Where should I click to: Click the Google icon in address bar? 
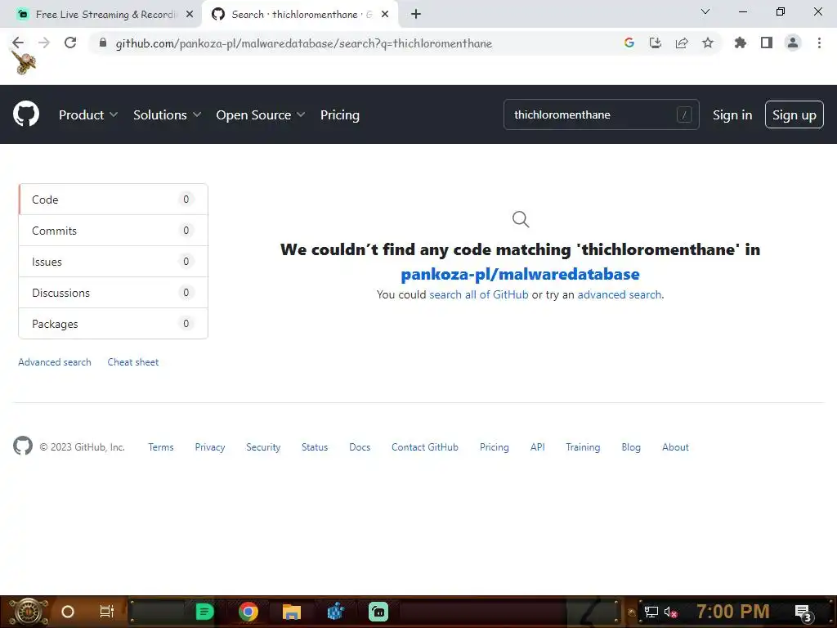(629, 43)
